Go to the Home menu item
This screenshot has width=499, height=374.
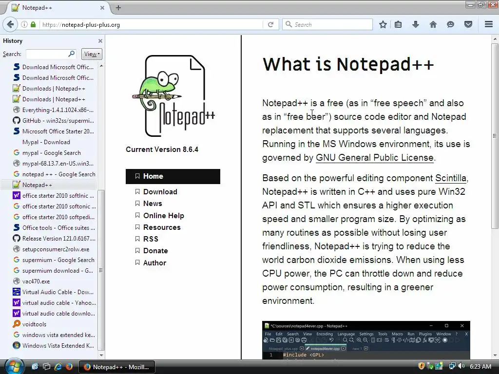[173, 176]
